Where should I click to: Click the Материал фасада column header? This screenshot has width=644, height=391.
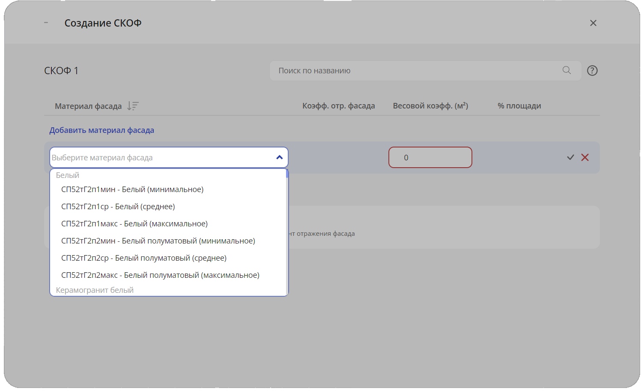(88, 106)
